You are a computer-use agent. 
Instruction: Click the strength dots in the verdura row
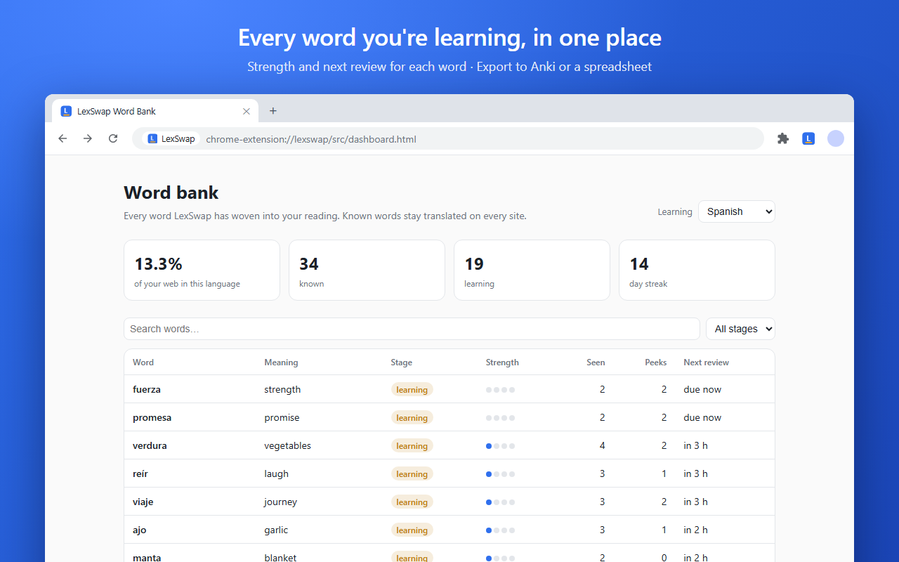[501, 445]
